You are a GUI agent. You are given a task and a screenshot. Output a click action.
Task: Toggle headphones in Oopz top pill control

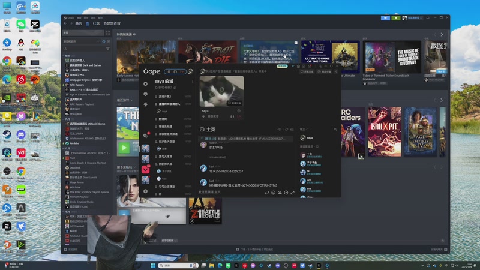coord(175,71)
